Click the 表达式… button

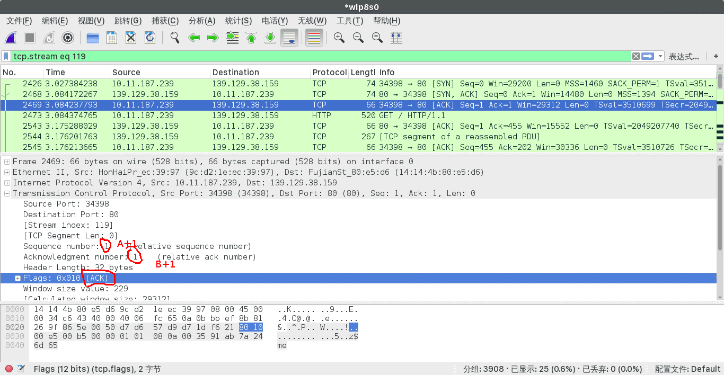click(683, 56)
